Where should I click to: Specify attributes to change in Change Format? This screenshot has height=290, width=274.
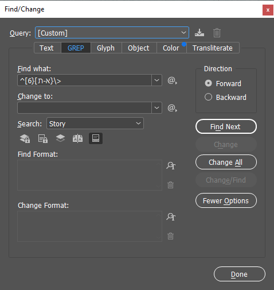(x=171, y=216)
